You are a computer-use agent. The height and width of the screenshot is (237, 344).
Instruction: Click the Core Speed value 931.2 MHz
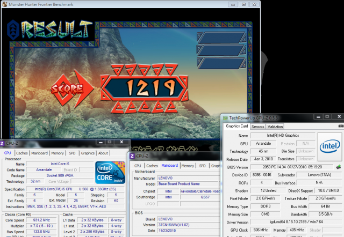click(x=41, y=220)
